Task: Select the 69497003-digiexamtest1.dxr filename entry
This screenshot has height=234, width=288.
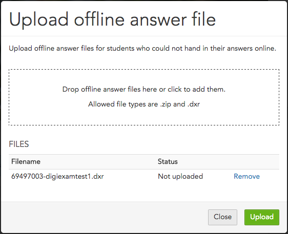Action: (57, 176)
